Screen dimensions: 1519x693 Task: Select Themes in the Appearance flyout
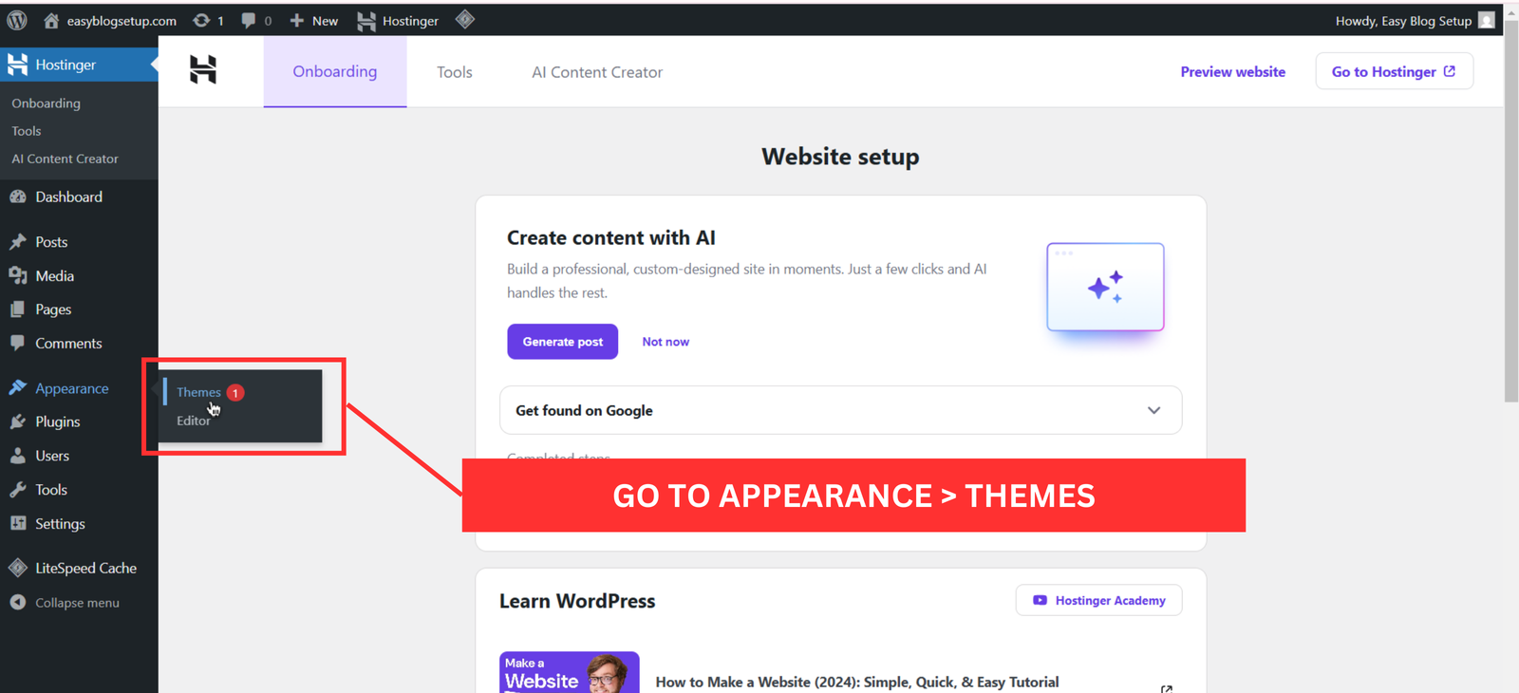tap(198, 392)
